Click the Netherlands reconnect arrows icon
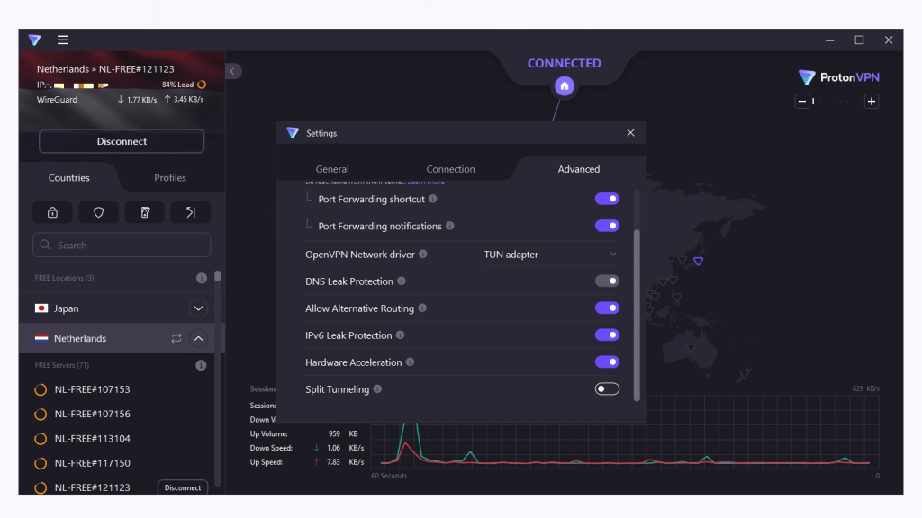 point(176,338)
